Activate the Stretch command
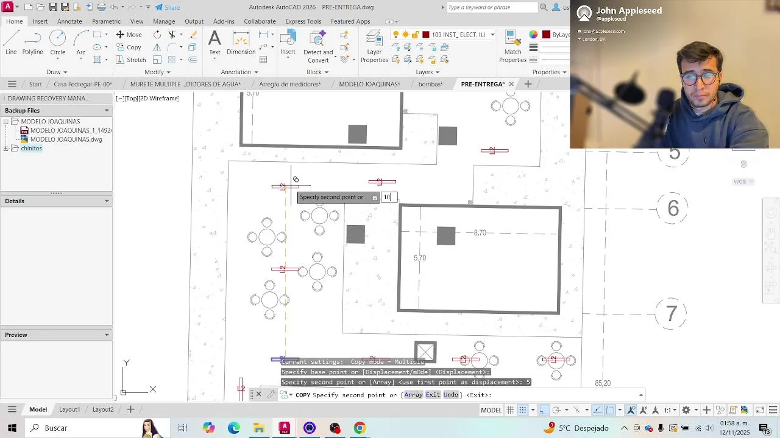The image size is (780, 438). (x=130, y=60)
